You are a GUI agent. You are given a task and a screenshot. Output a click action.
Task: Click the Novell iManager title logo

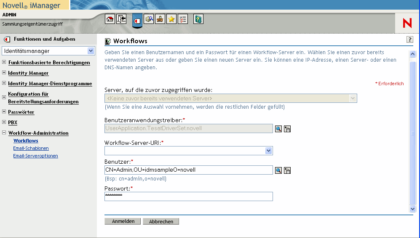pyautogui.click(x=31, y=5)
